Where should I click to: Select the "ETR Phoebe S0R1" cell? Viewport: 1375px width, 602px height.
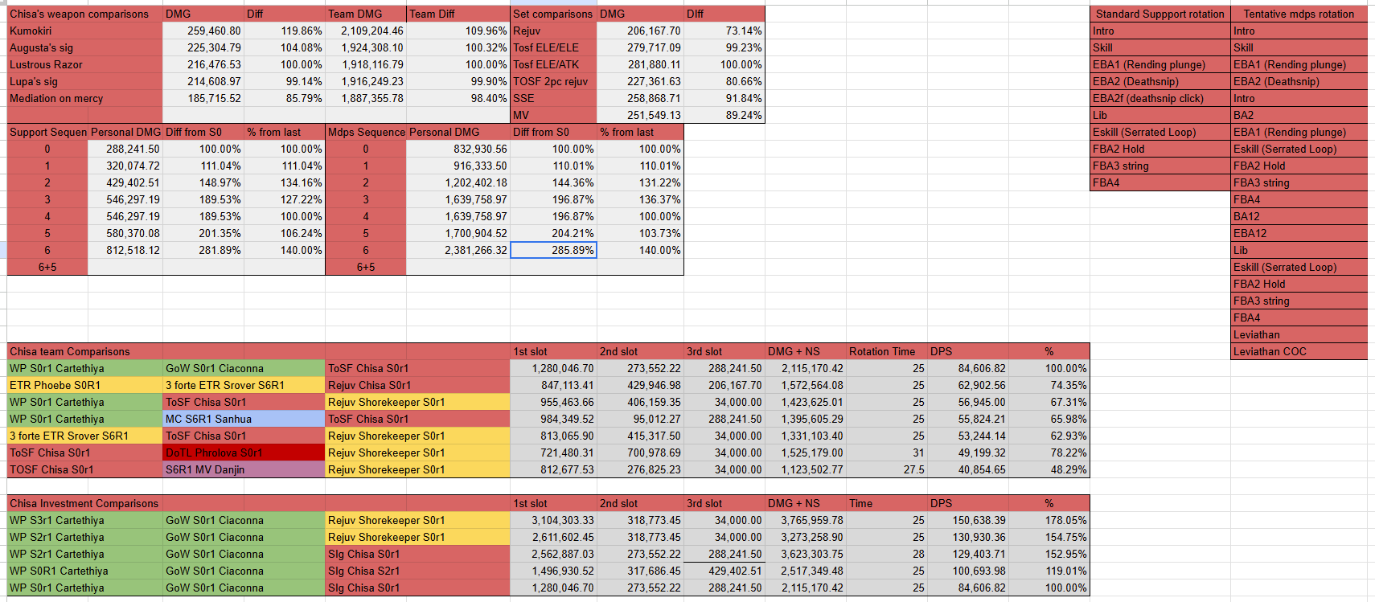[85, 385]
